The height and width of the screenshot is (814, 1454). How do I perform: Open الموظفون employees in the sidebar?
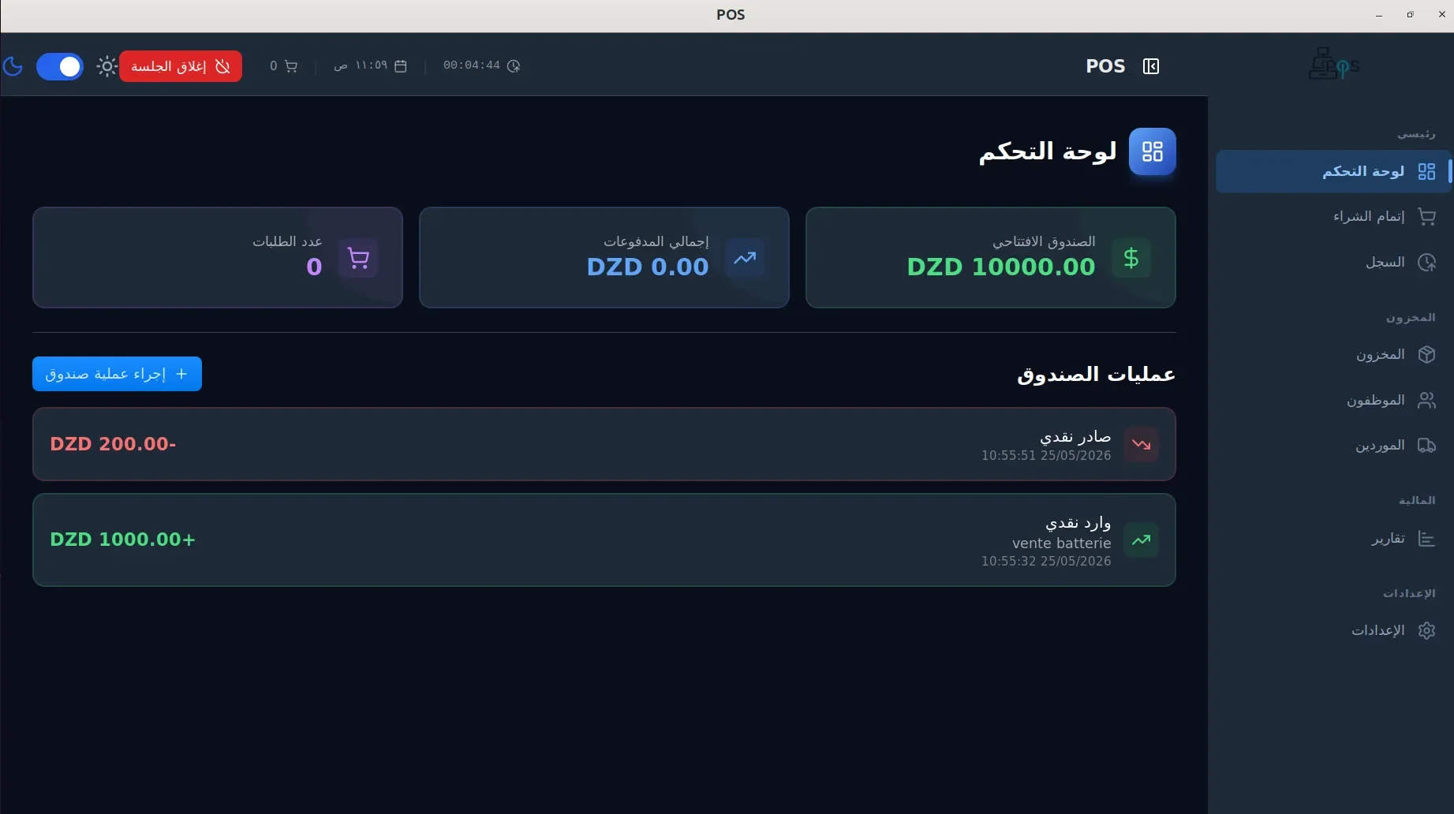point(1333,400)
